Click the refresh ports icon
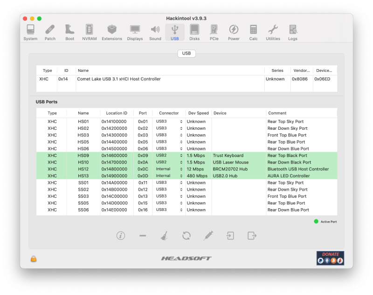 (x=186, y=235)
